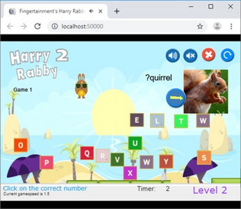Select the red letter Q tile
Image resolution: width=241 pixels, height=209 pixels.
(x=87, y=153)
